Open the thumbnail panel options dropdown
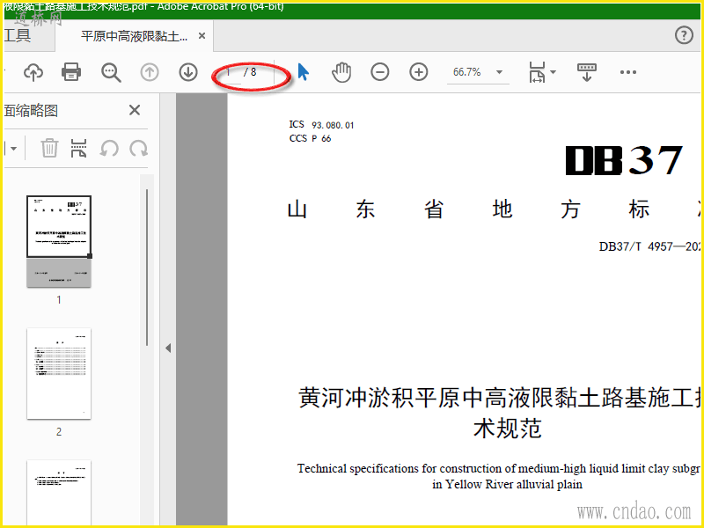This screenshot has width=704, height=528. click(x=13, y=148)
